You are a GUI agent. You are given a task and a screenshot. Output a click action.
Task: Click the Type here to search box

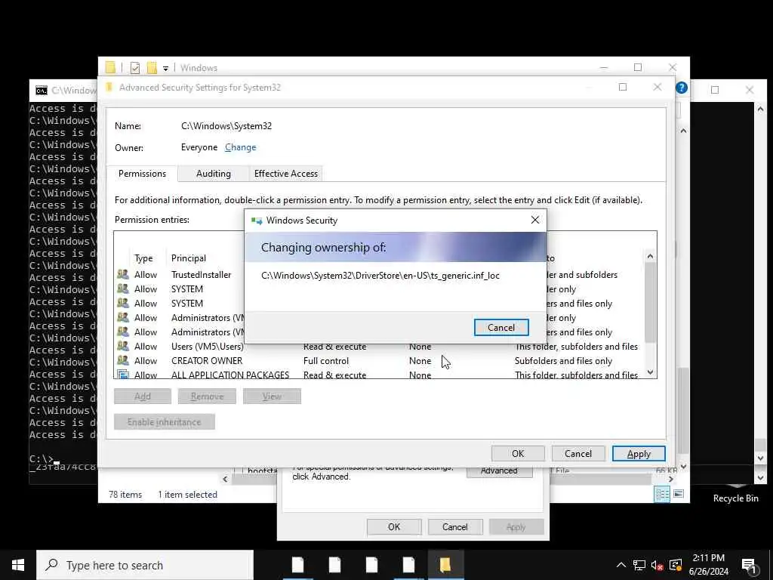click(x=145, y=565)
